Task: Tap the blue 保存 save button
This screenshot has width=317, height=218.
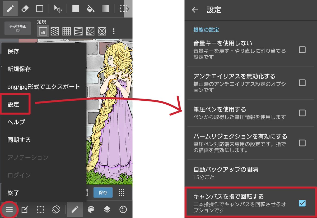Action: (x=103, y=193)
